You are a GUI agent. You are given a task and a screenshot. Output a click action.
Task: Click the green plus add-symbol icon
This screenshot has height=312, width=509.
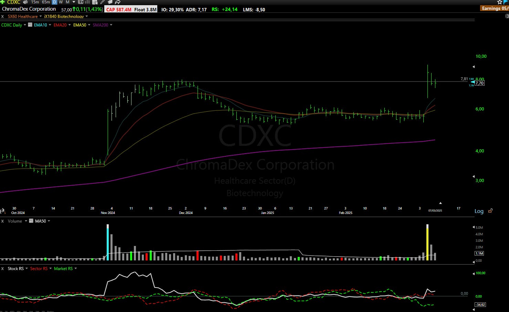(2, 2)
